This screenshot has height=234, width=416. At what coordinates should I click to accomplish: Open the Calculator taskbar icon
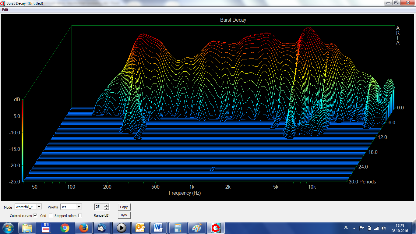[x=178, y=228]
